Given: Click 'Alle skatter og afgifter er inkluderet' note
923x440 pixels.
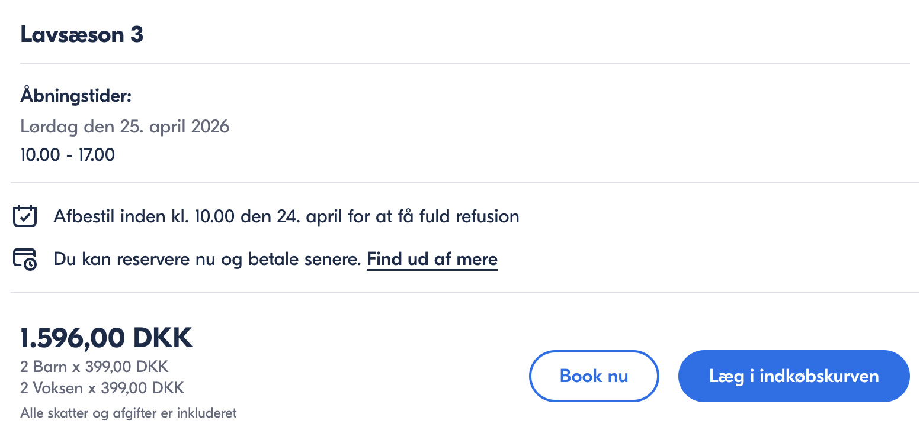Looking at the screenshot, I should [x=129, y=413].
